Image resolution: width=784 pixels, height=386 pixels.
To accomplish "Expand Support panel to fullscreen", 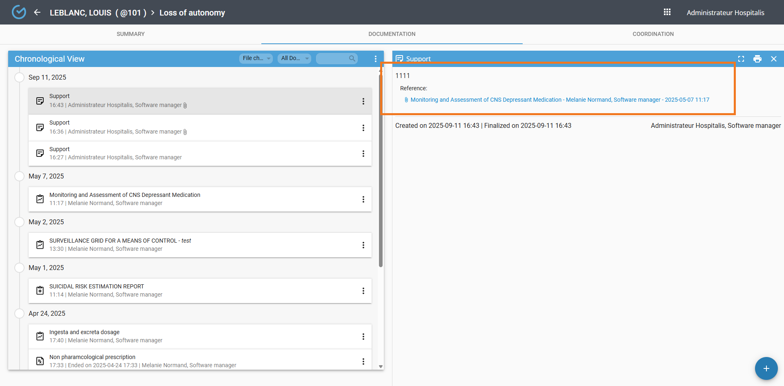I will coord(741,59).
